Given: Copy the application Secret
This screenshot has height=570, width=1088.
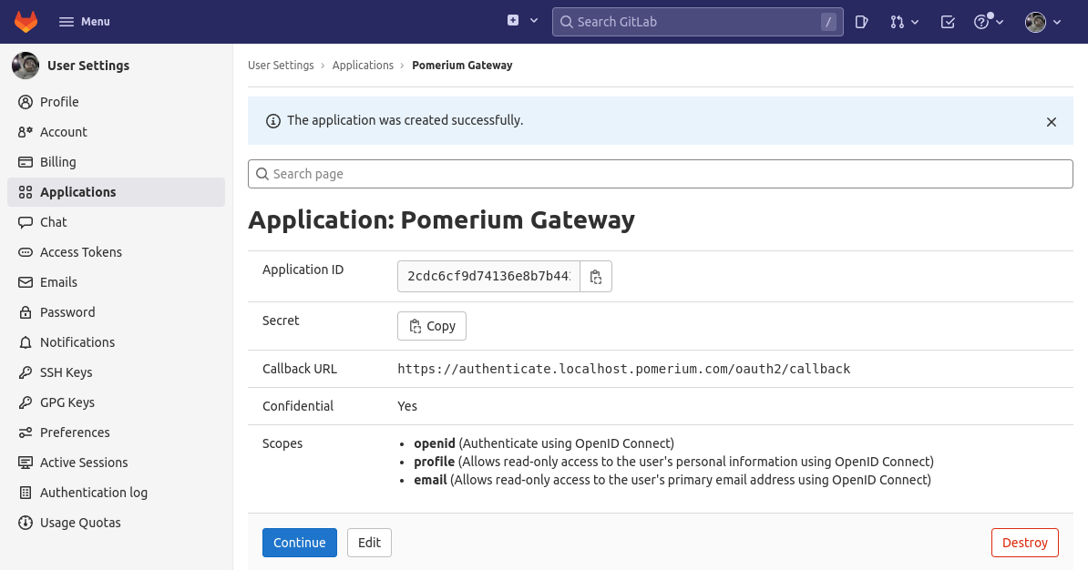Looking at the screenshot, I should 431,325.
